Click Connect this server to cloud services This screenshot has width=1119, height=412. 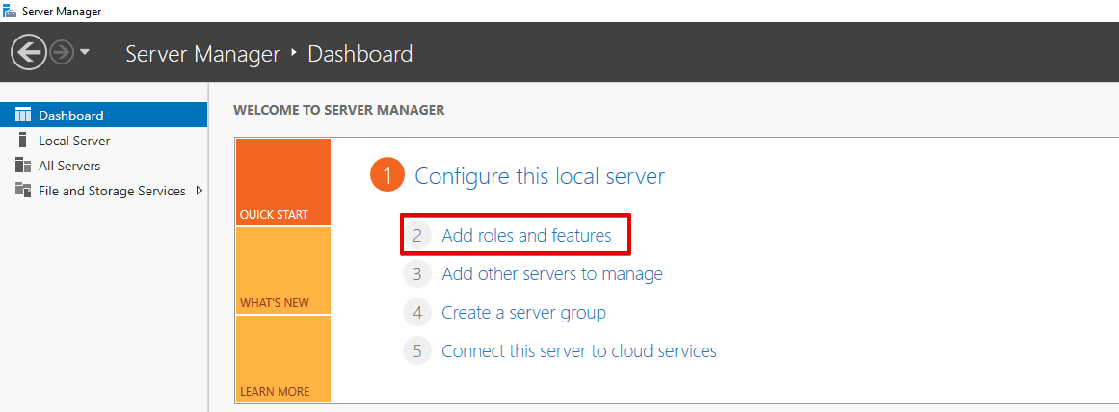coord(579,350)
